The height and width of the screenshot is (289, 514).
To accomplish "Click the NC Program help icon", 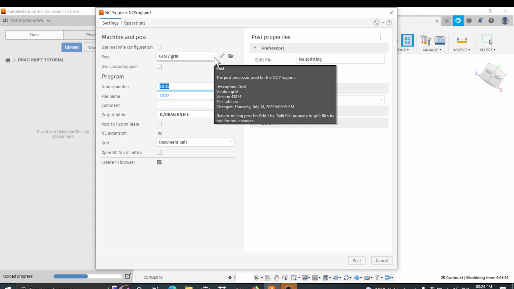I will coord(389,22).
